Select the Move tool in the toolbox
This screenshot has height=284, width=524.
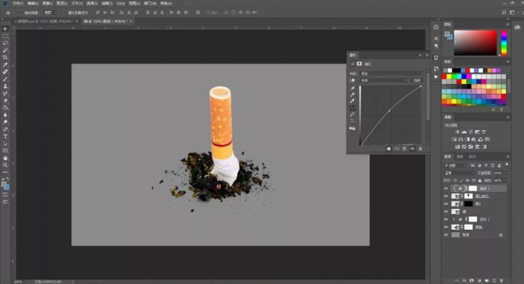pyautogui.click(x=5, y=29)
